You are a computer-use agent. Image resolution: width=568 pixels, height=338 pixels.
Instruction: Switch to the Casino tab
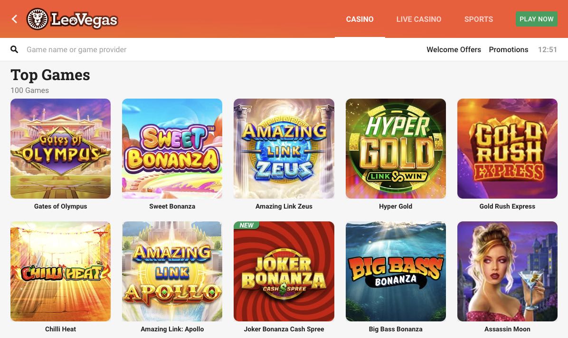click(x=360, y=19)
